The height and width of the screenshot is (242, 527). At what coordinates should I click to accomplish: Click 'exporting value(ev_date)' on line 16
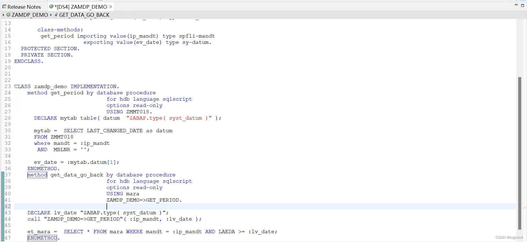[123, 42]
